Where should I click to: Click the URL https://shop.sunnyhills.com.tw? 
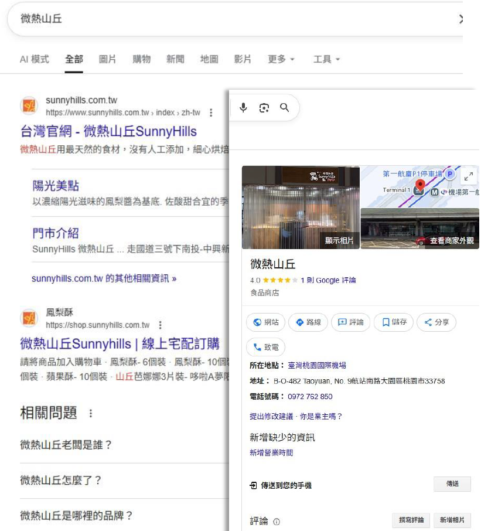coord(97,325)
